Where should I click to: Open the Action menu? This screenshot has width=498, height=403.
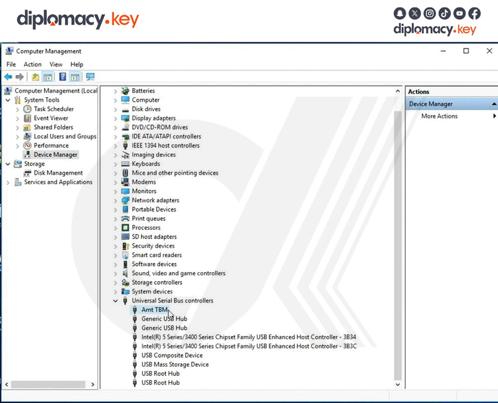[32, 64]
